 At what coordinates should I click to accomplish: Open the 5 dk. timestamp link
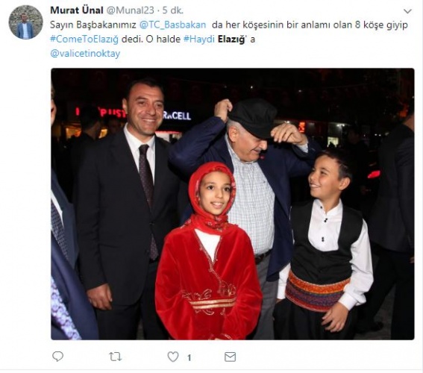tap(172, 10)
